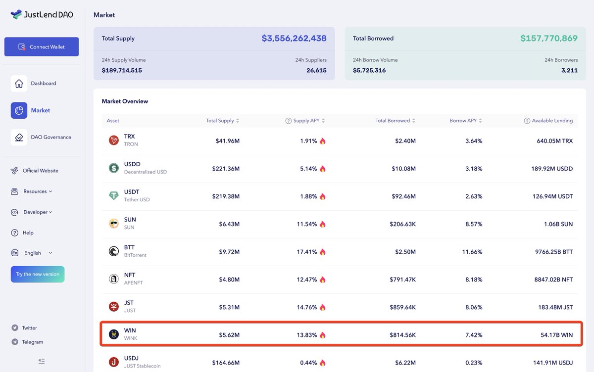The height and width of the screenshot is (372, 594).
Task: Click the USDJ token icon
Action: [114, 362]
